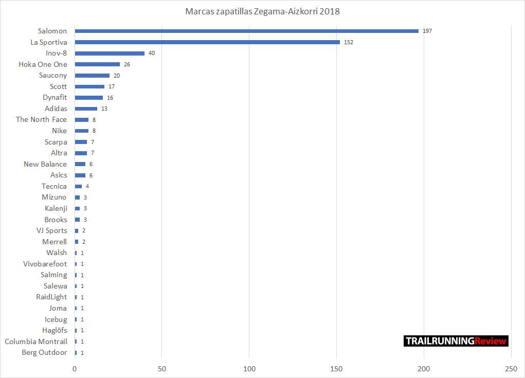This screenshot has width=525, height=378.
Task: Click the Berg Outdoor label
Action: [x=44, y=353]
